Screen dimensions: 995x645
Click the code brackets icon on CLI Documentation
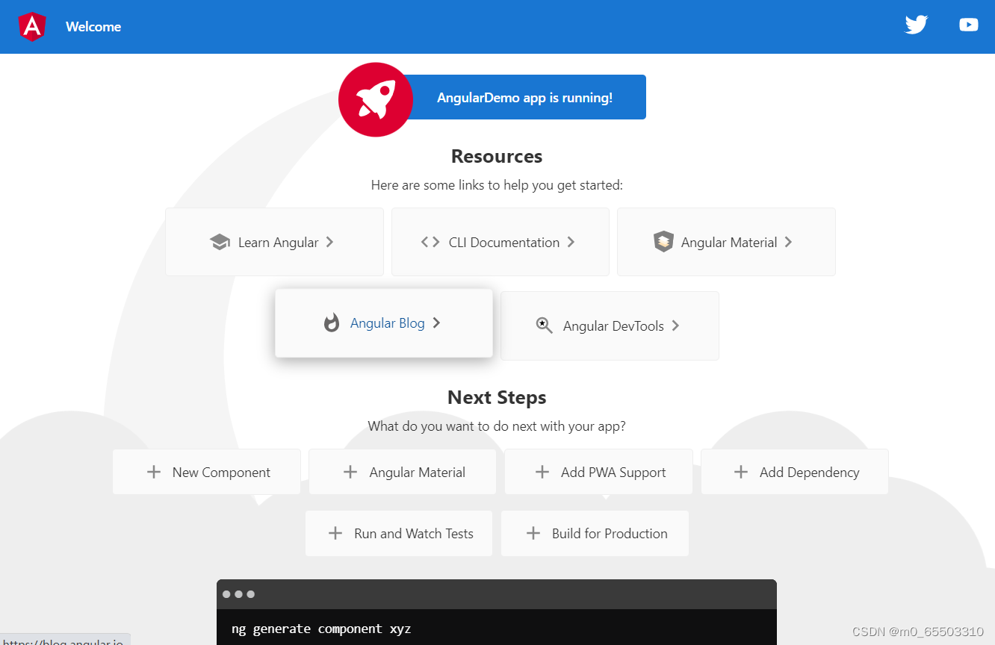pyautogui.click(x=430, y=242)
